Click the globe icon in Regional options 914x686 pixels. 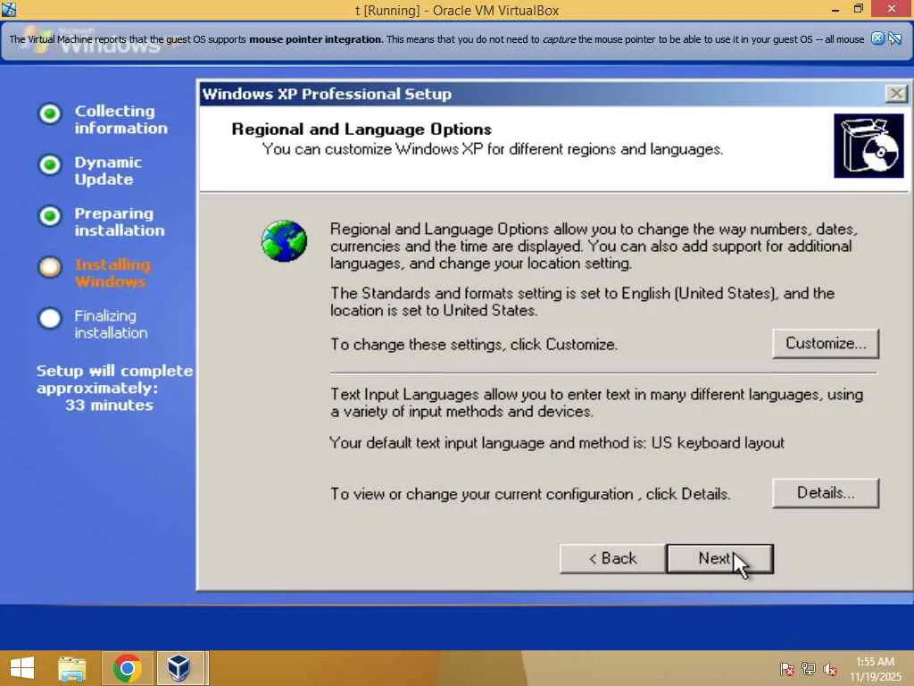tap(284, 241)
